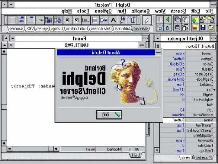Select the Properties tab in Object Inspector
Image resolution: width=218 pixels, height=164 pixels.
coord(204,157)
